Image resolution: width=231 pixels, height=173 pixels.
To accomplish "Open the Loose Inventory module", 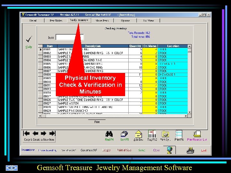I will click(x=47, y=150).
